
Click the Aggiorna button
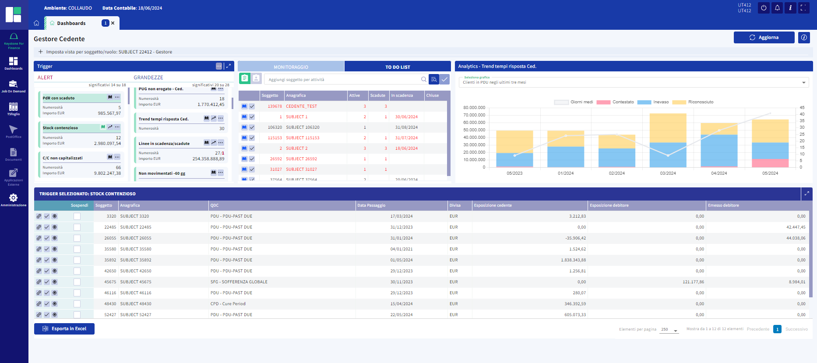764,38
